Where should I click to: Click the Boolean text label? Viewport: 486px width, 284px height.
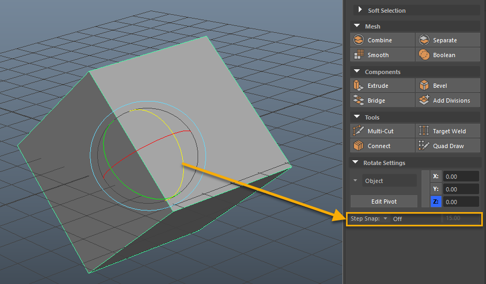(444, 55)
